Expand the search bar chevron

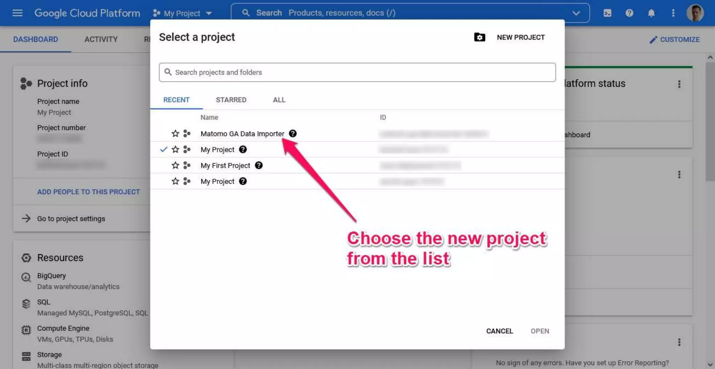[x=576, y=13]
